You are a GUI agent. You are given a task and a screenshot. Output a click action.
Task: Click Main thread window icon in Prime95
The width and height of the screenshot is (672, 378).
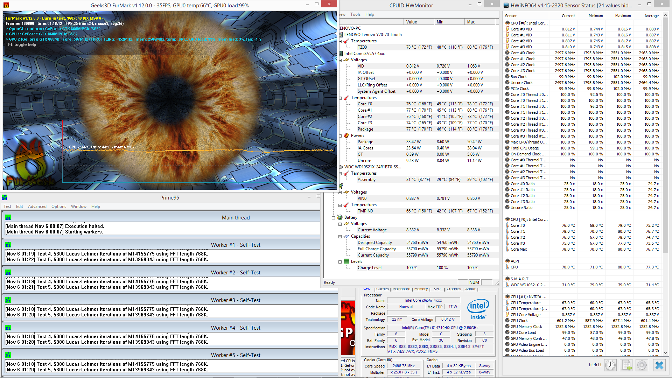(8, 217)
